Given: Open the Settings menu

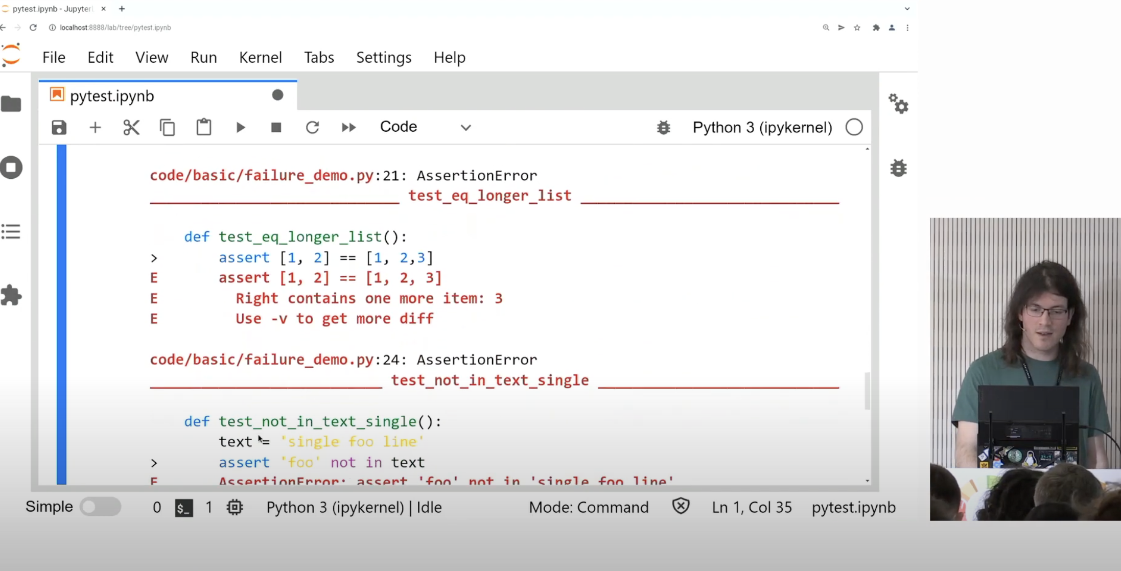Looking at the screenshot, I should point(384,57).
